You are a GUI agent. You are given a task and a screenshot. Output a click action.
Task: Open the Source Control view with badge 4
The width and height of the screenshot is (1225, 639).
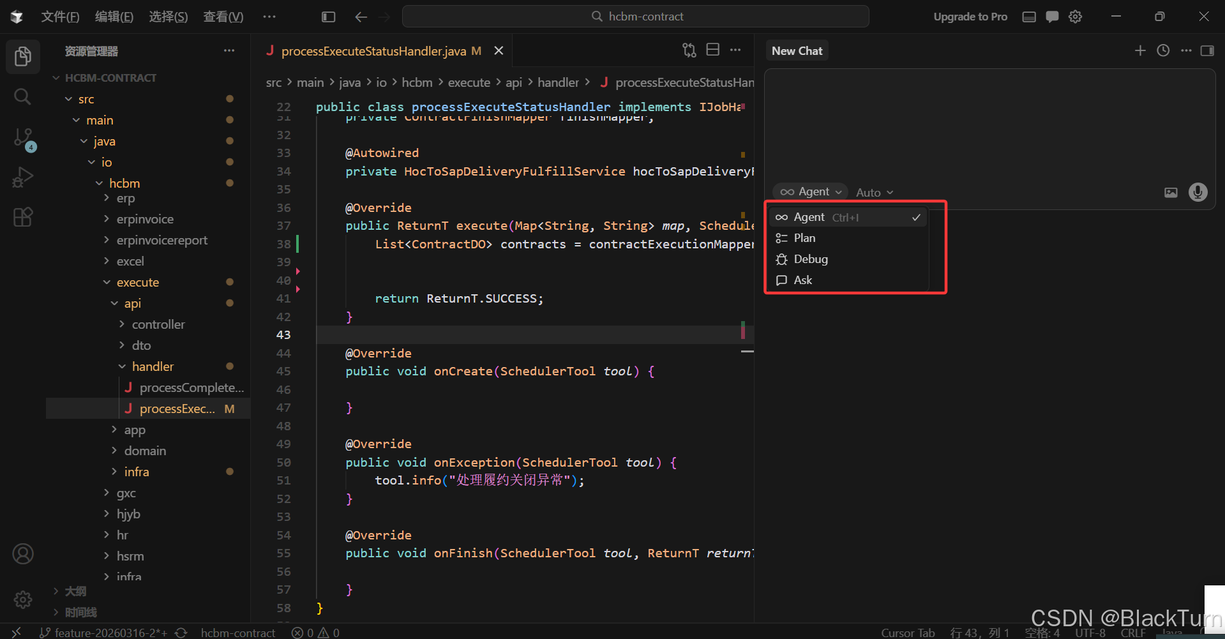[23, 139]
